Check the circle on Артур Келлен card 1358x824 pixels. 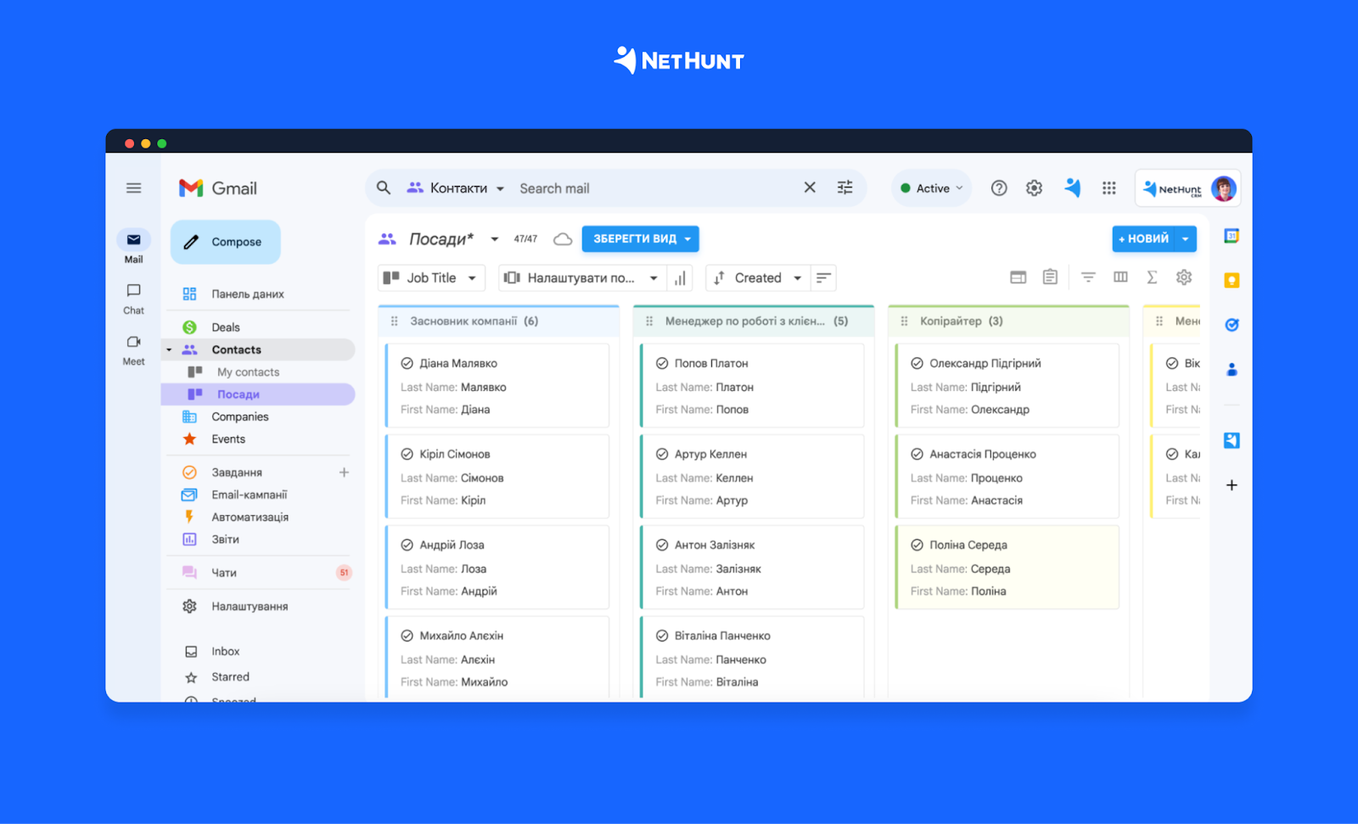click(x=662, y=454)
